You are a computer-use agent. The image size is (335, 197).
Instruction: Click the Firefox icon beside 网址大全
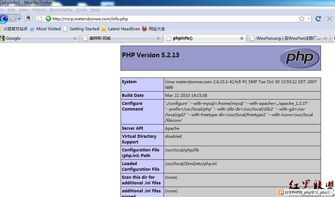[145, 29]
